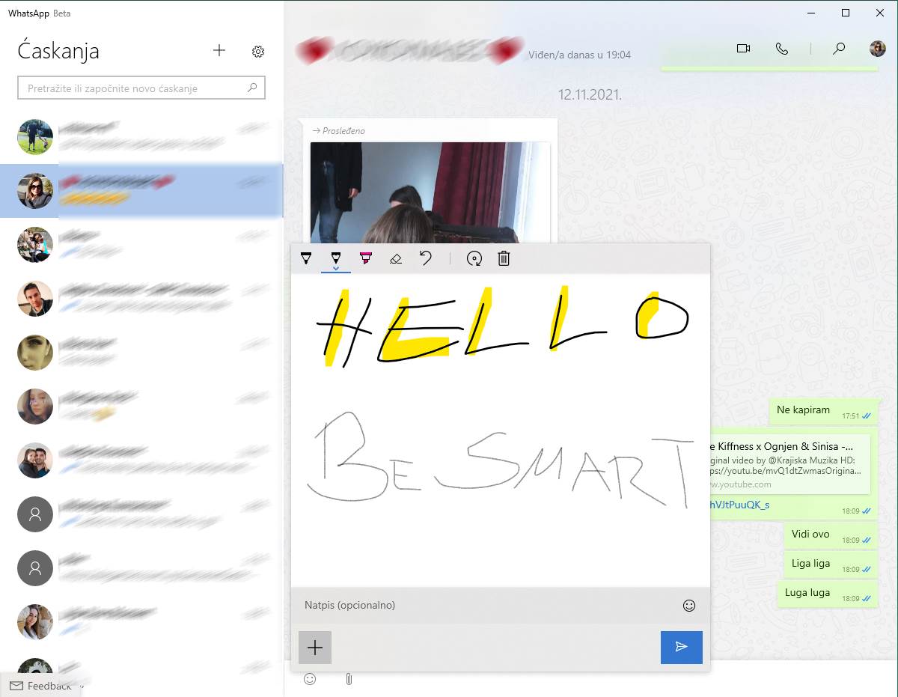
Task: Open emoji picker in caption field
Action: [x=689, y=606]
